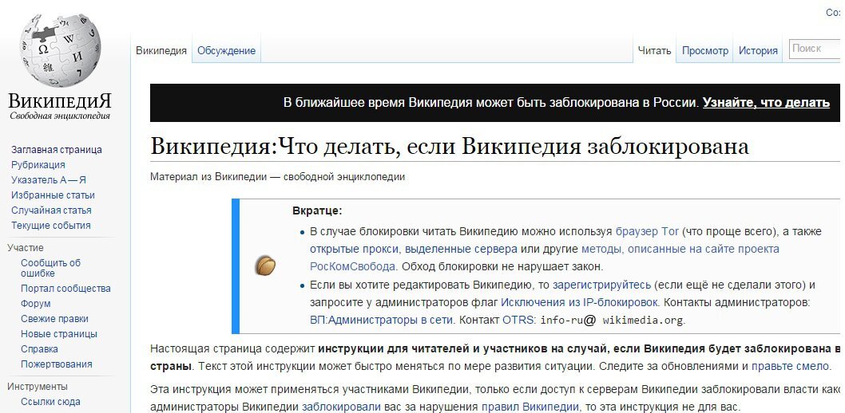Open the Форум sidebar link

36,303
